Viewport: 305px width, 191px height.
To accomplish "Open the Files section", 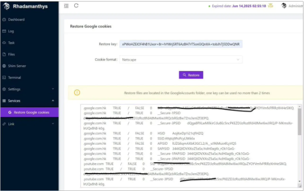I will (11, 54).
